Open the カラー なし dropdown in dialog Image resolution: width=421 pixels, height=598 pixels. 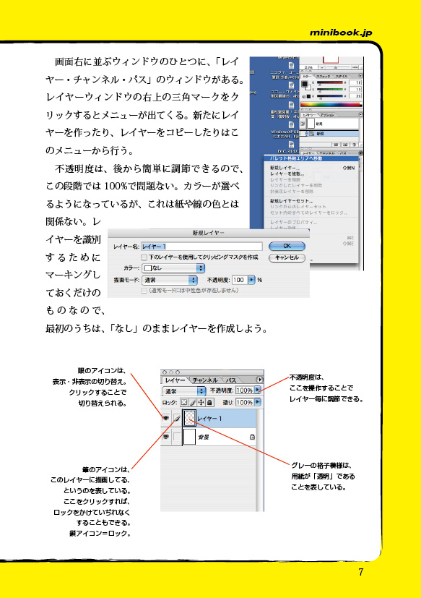[173, 268]
